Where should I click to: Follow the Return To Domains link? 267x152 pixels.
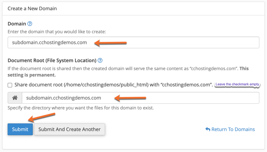click(x=233, y=130)
